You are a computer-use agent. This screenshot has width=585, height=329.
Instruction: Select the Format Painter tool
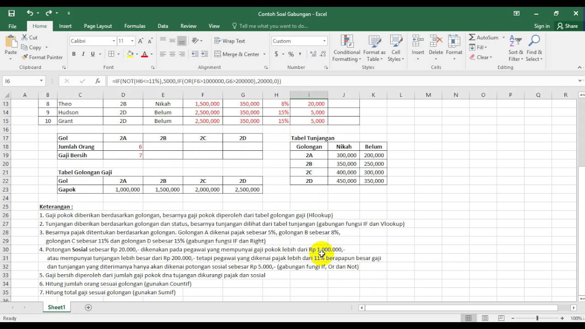(42, 57)
